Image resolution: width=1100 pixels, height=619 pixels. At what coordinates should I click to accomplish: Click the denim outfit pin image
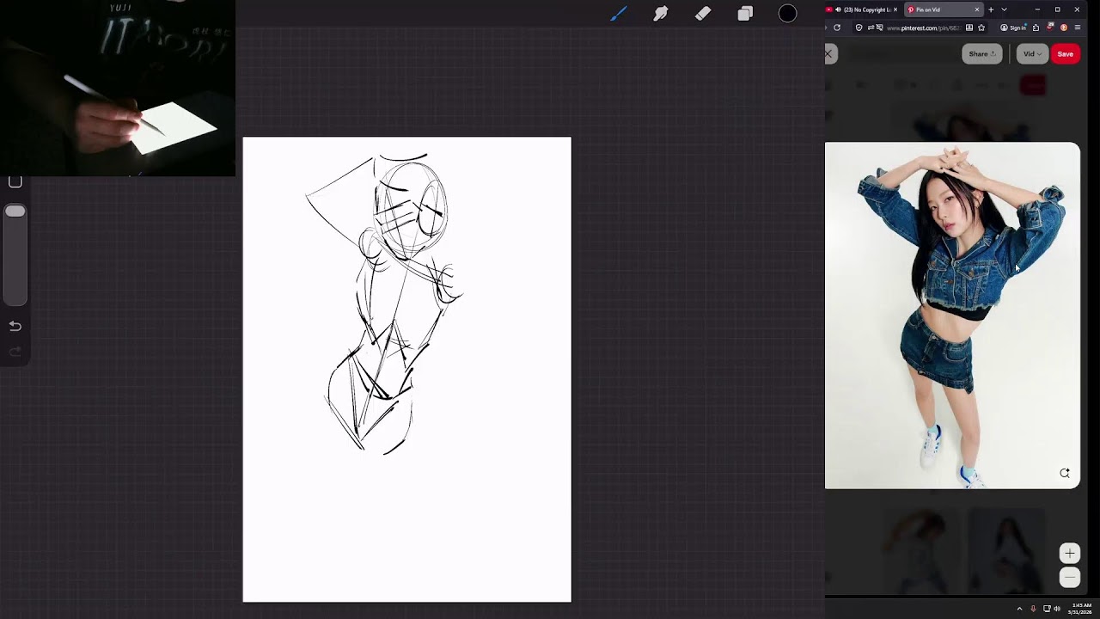click(x=952, y=316)
